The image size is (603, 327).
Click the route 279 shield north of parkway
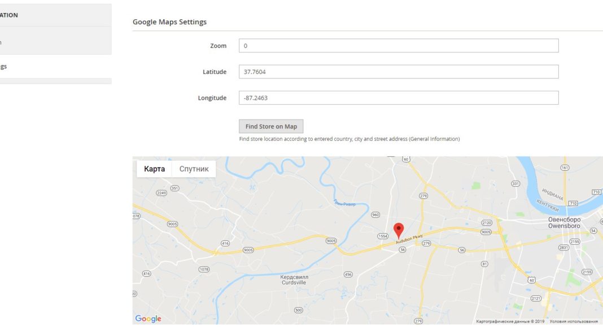tap(423, 196)
